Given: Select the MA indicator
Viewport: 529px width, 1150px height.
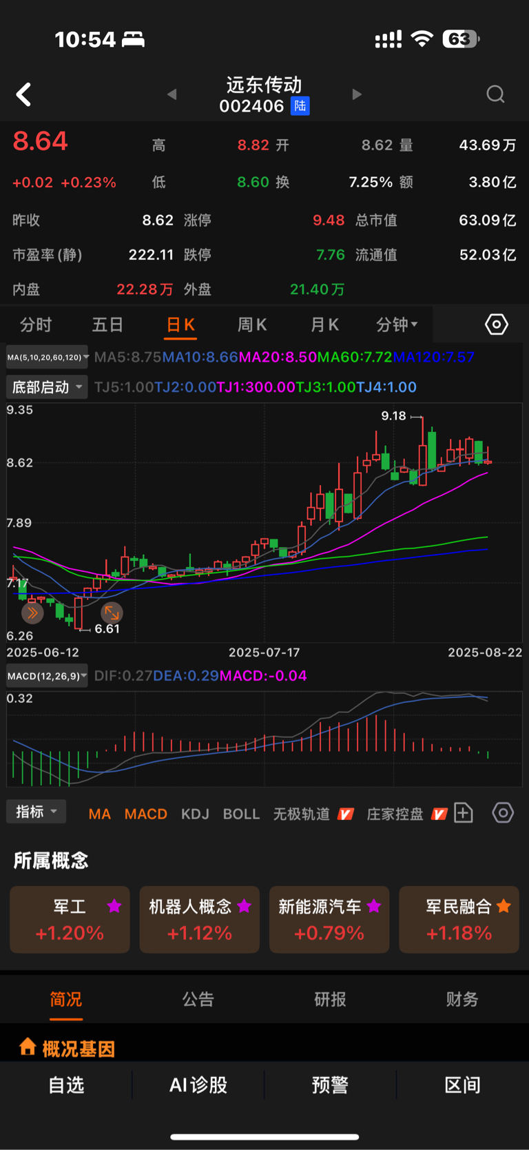Looking at the screenshot, I should coord(100,814).
